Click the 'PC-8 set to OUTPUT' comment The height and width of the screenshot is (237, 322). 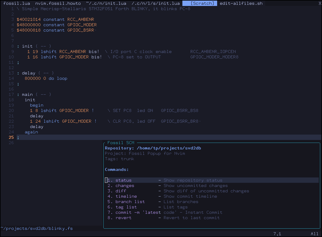click(137, 57)
